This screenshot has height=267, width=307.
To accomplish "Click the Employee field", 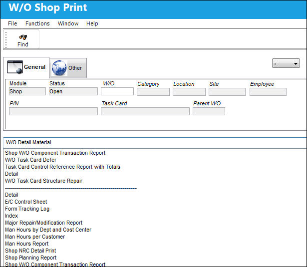I will tap(268, 92).
